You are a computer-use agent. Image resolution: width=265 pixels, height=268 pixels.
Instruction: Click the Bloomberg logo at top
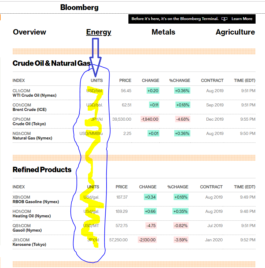tap(79, 8)
